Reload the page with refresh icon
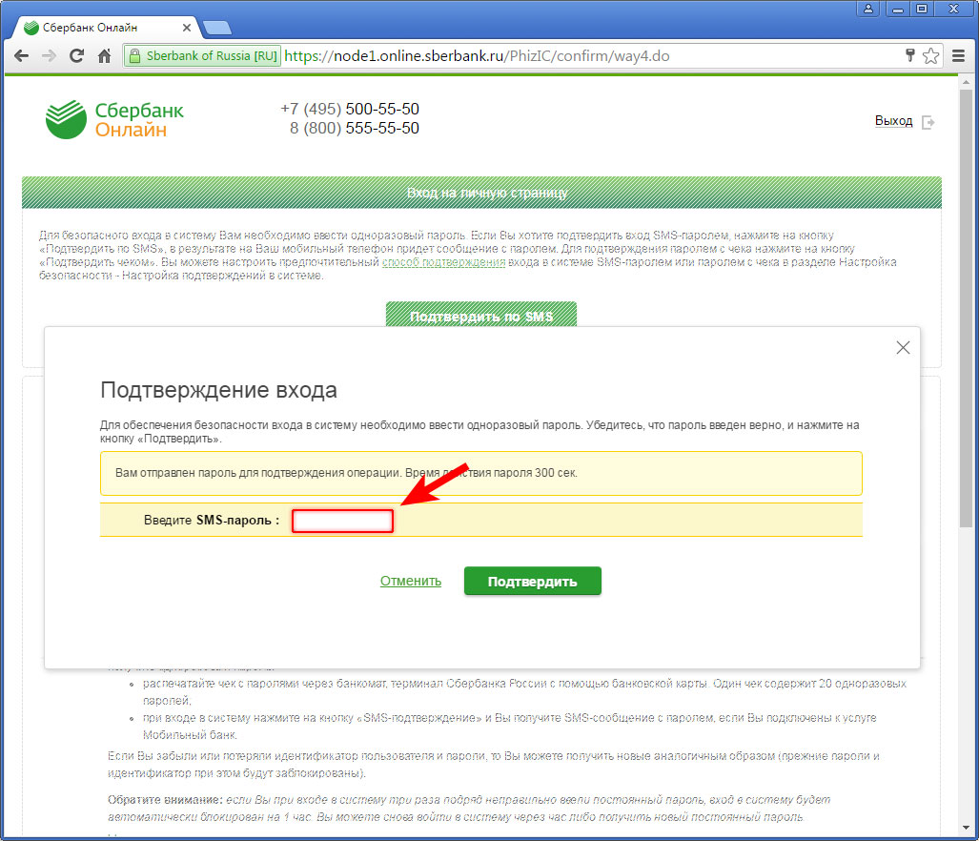The height and width of the screenshot is (841, 979). click(77, 56)
